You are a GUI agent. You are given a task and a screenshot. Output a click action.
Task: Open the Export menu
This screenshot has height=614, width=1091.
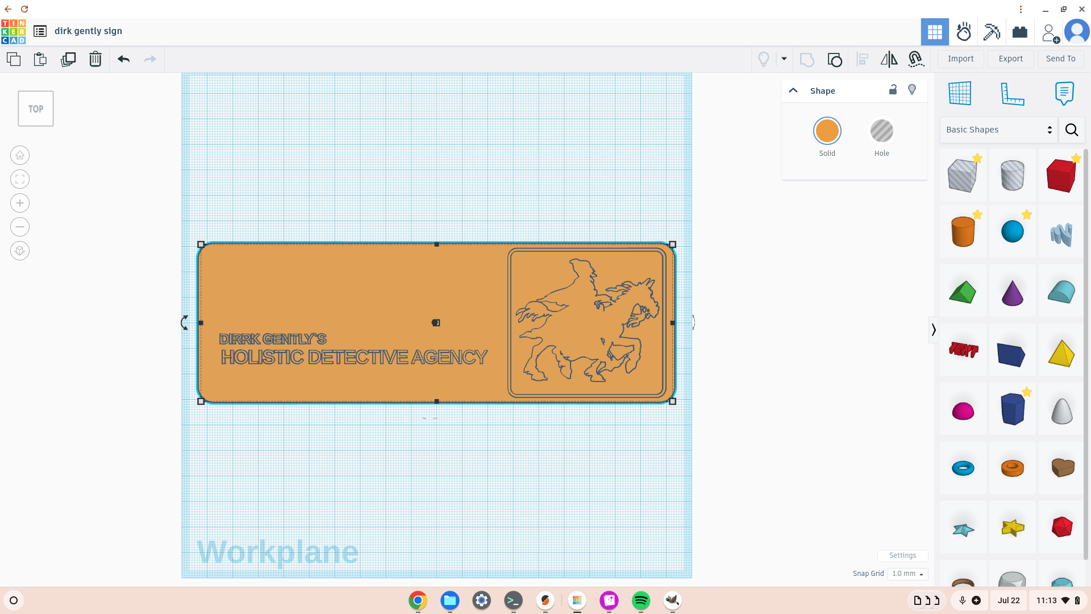1010,59
